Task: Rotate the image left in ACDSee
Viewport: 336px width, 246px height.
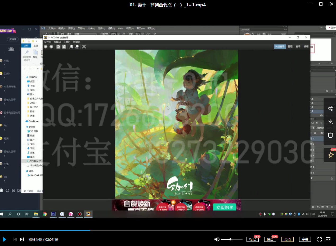Action: click(59, 47)
